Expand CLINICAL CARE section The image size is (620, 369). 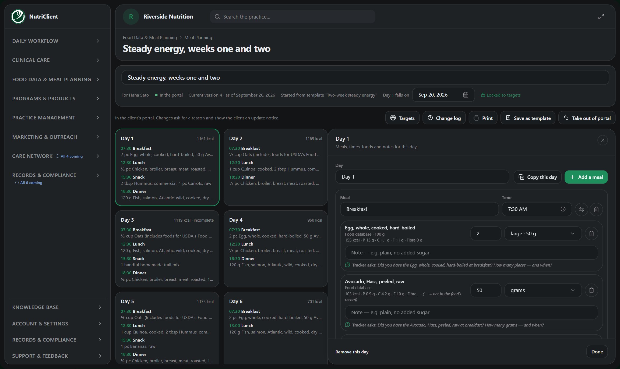[x=56, y=60]
